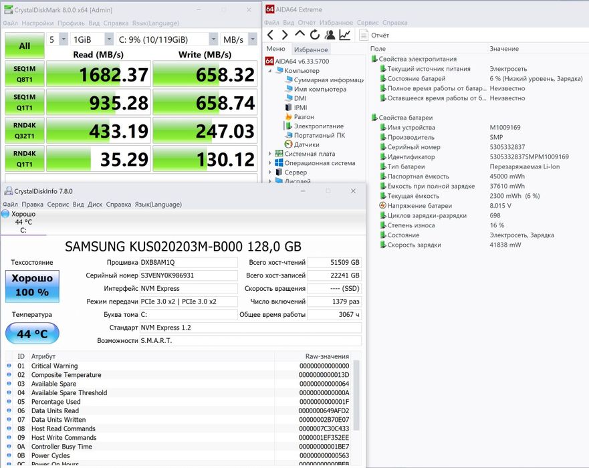The height and width of the screenshot is (468, 589).
Task: Click AIDA64 v6.33.5700 root node
Action: (297, 62)
